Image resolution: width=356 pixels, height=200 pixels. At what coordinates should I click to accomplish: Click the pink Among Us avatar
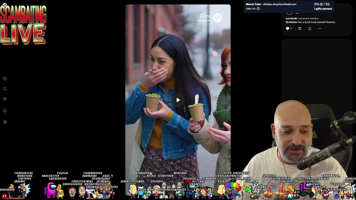[51, 190]
